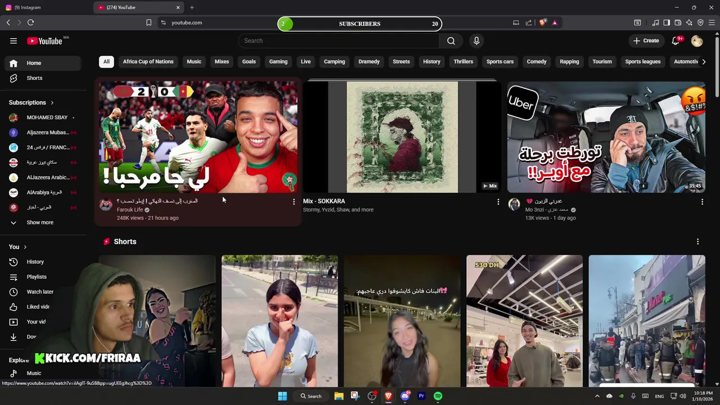Go to Shorts in the sidebar
The image size is (720, 405).
tap(43, 78)
